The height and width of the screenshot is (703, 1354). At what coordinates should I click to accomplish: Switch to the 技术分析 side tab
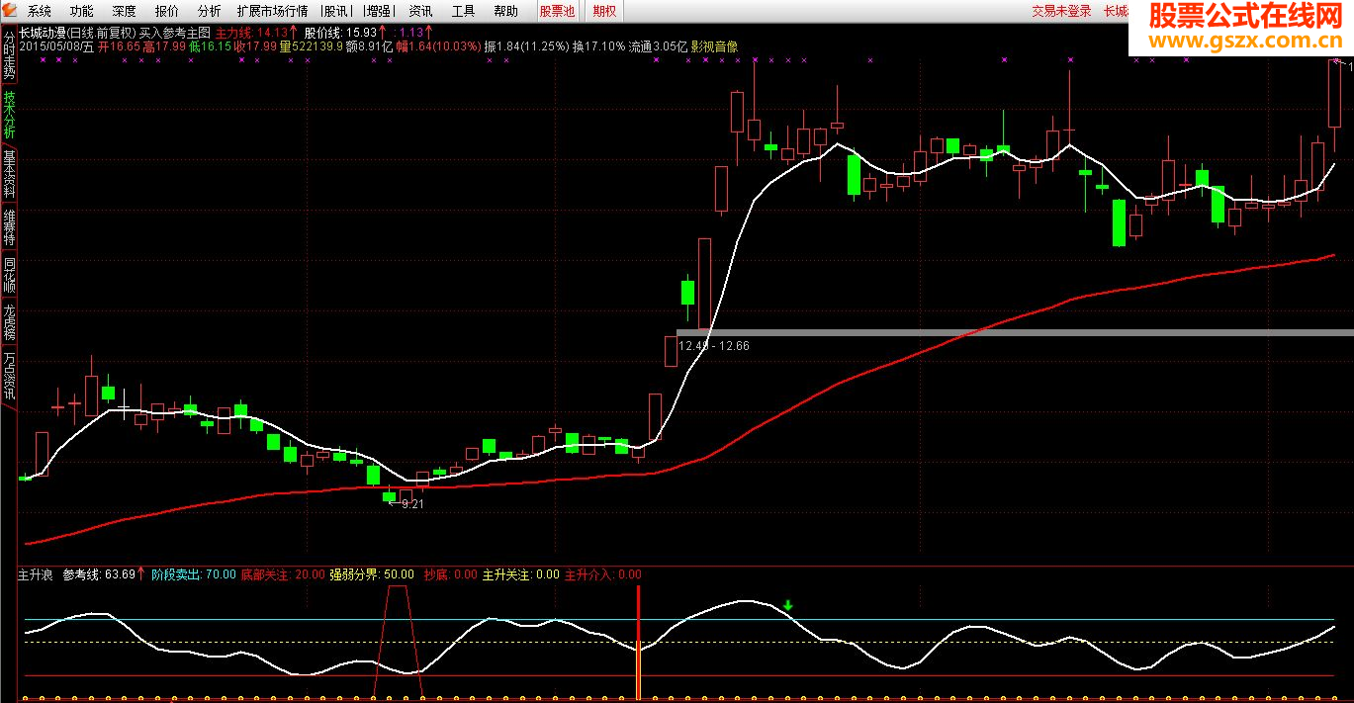coord(9,115)
